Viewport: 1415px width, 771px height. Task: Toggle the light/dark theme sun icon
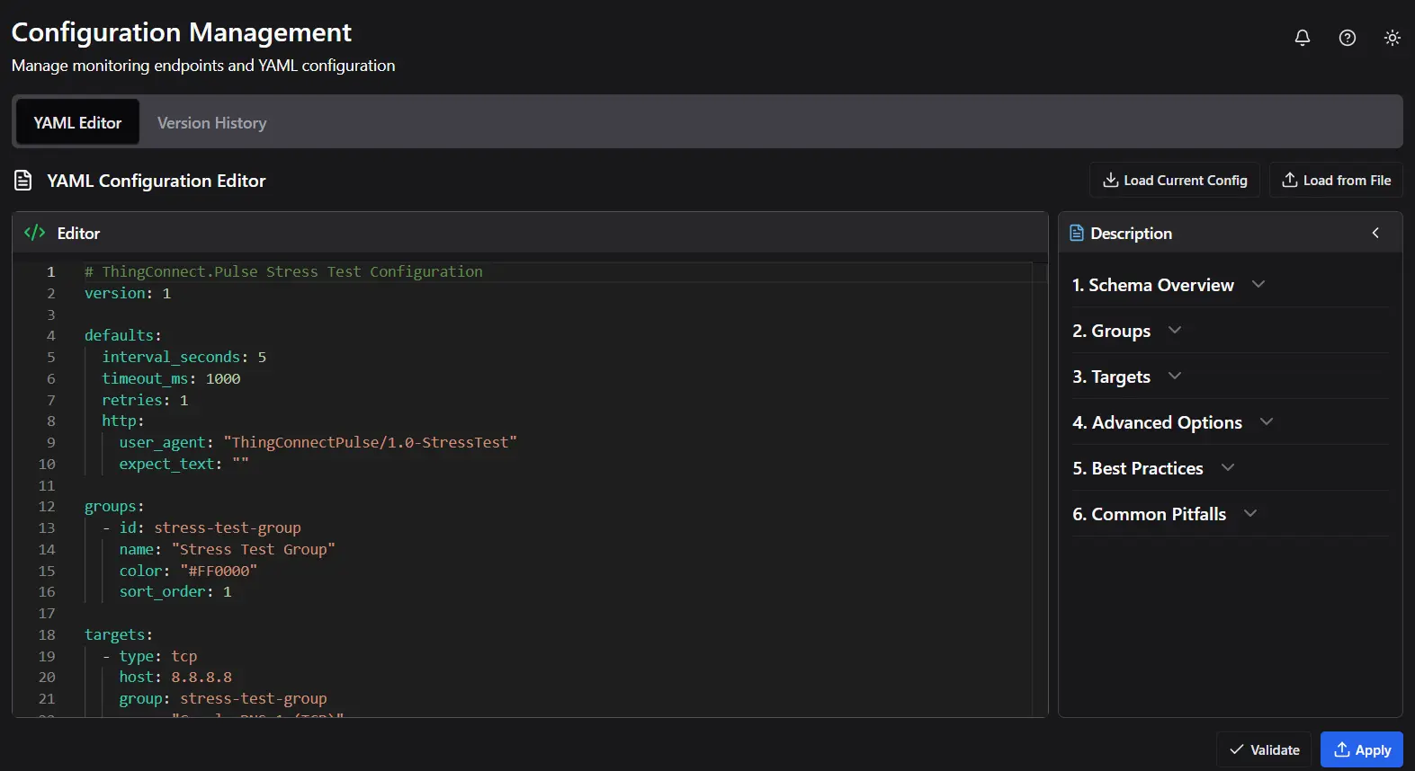pyautogui.click(x=1392, y=38)
